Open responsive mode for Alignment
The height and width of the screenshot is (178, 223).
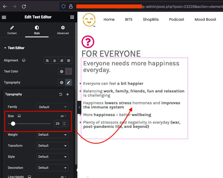click(24, 60)
